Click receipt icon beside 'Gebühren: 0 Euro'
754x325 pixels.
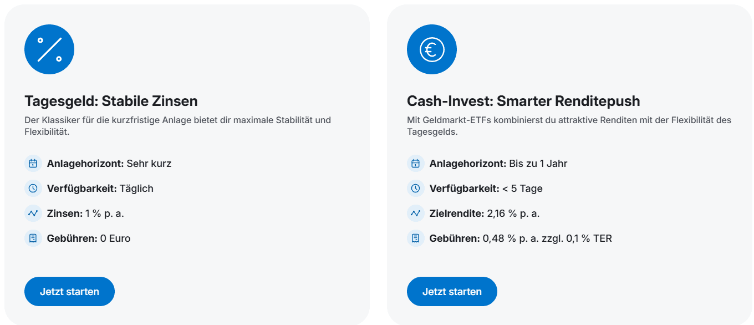point(33,238)
